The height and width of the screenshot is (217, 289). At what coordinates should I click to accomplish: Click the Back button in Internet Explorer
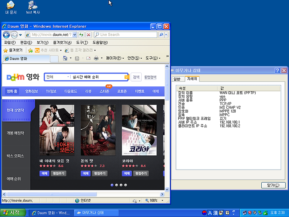click(x=6, y=35)
